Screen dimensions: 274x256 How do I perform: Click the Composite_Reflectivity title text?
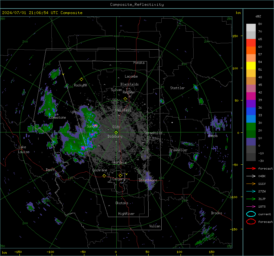137,5
